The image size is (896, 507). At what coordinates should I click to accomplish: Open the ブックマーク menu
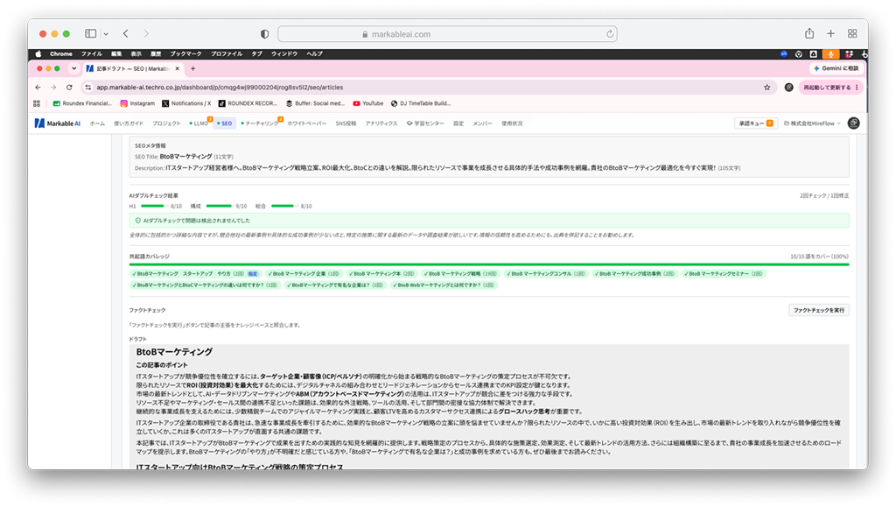[x=185, y=53]
